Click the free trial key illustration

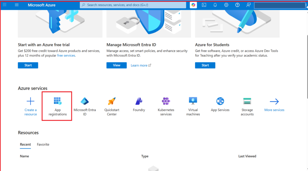[x=60, y=23]
